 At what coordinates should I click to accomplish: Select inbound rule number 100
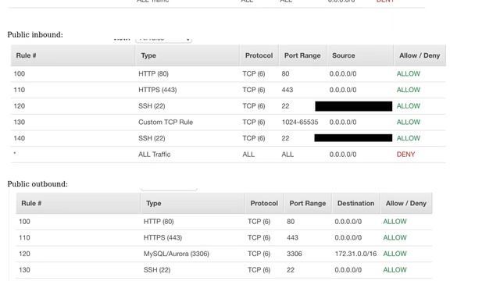click(19, 73)
